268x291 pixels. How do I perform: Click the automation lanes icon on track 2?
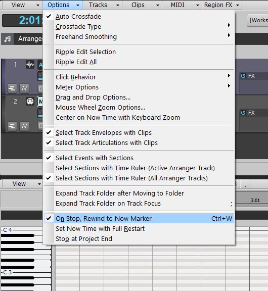pos(24,126)
